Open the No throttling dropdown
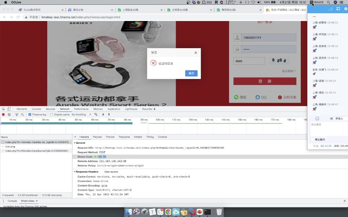The image size is (348, 217). pyautogui.click(x=81, y=115)
